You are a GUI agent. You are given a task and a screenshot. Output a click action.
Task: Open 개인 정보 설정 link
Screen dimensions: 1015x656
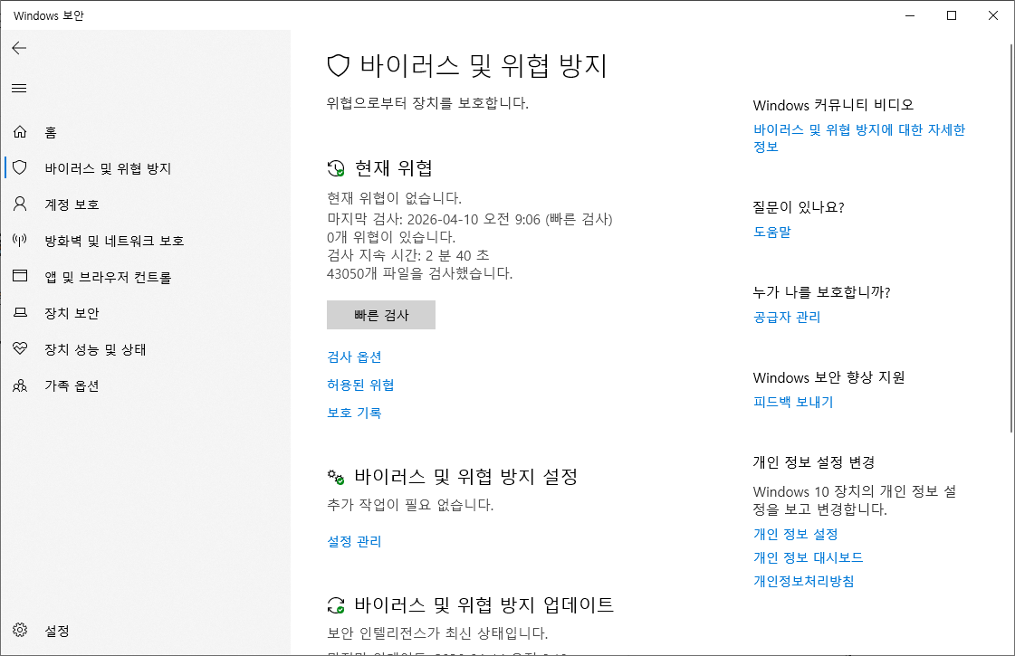point(796,534)
